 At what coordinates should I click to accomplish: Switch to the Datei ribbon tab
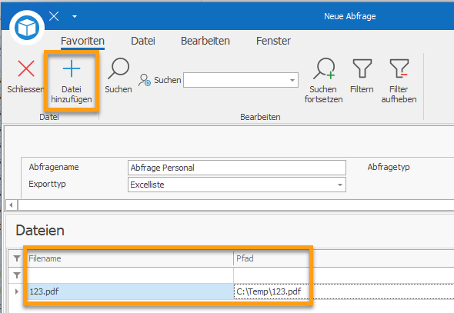coord(143,41)
